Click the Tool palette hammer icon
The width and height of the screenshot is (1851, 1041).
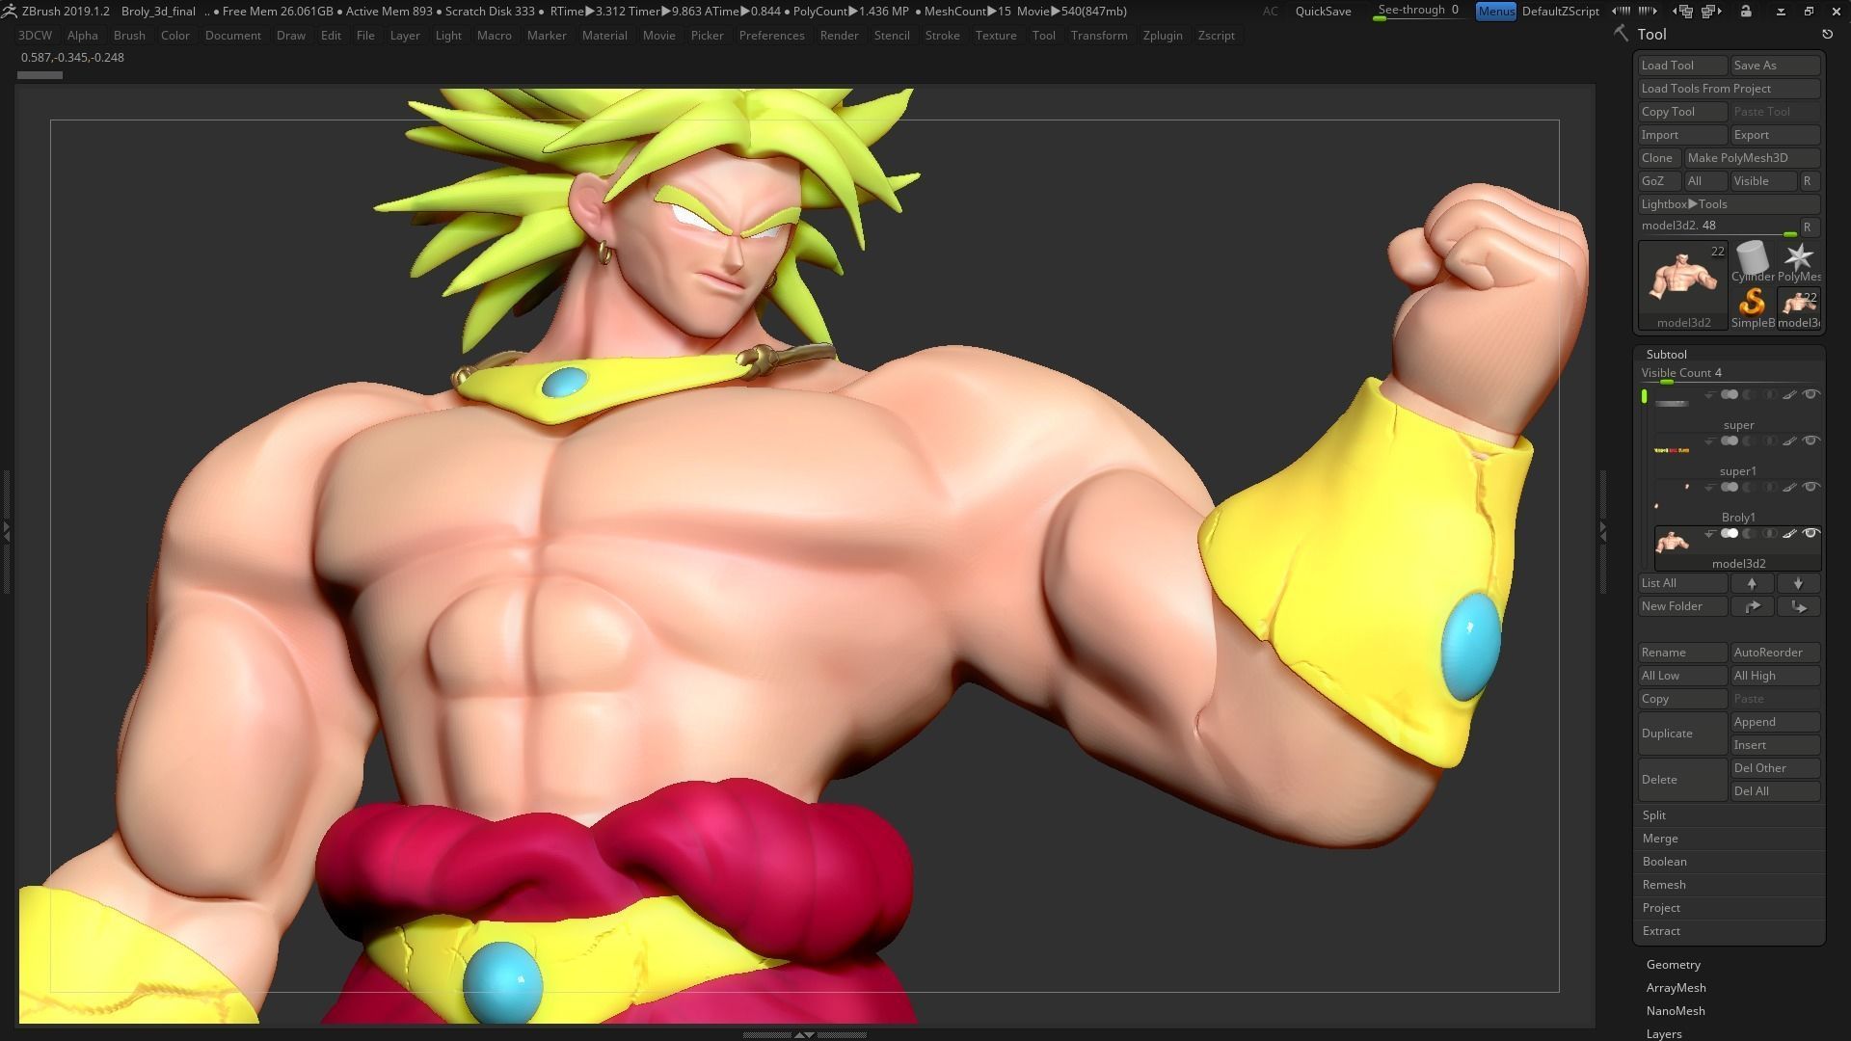tap(1622, 34)
